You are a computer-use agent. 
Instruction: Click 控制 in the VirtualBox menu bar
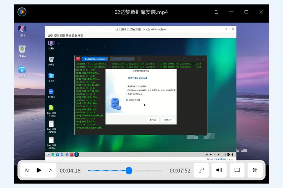pos(56,36)
